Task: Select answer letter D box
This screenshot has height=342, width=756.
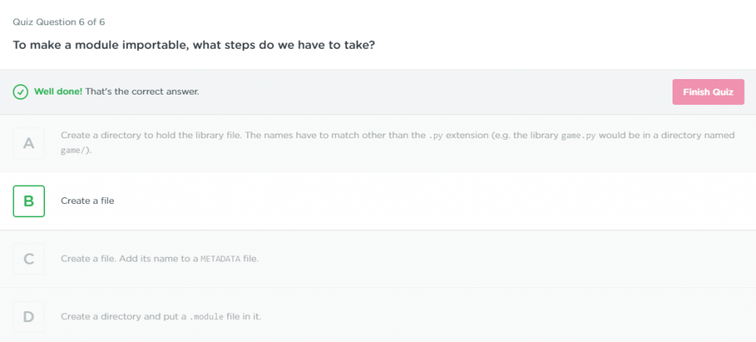Action: [29, 317]
